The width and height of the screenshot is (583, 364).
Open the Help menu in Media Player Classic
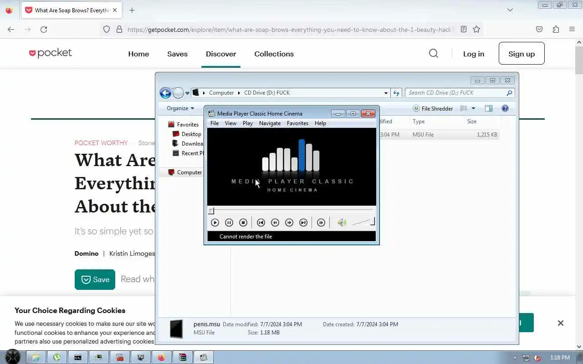[x=320, y=123]
